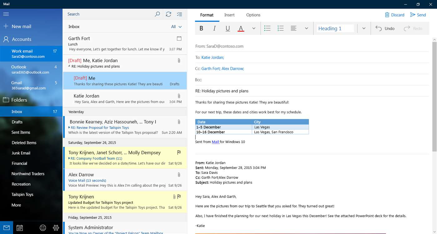The image size is (437, 234).
Task: Collapse navigation with the hamburger icon
Action: [6, 13]
